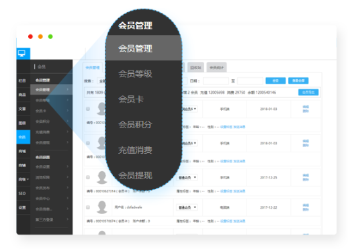The image size is (354, 249).
Task: Click the avatar of user dsfadwafe
Action: pos(102,207)
